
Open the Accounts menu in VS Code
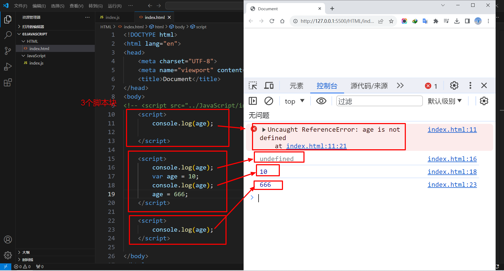(x=8, y=240)
